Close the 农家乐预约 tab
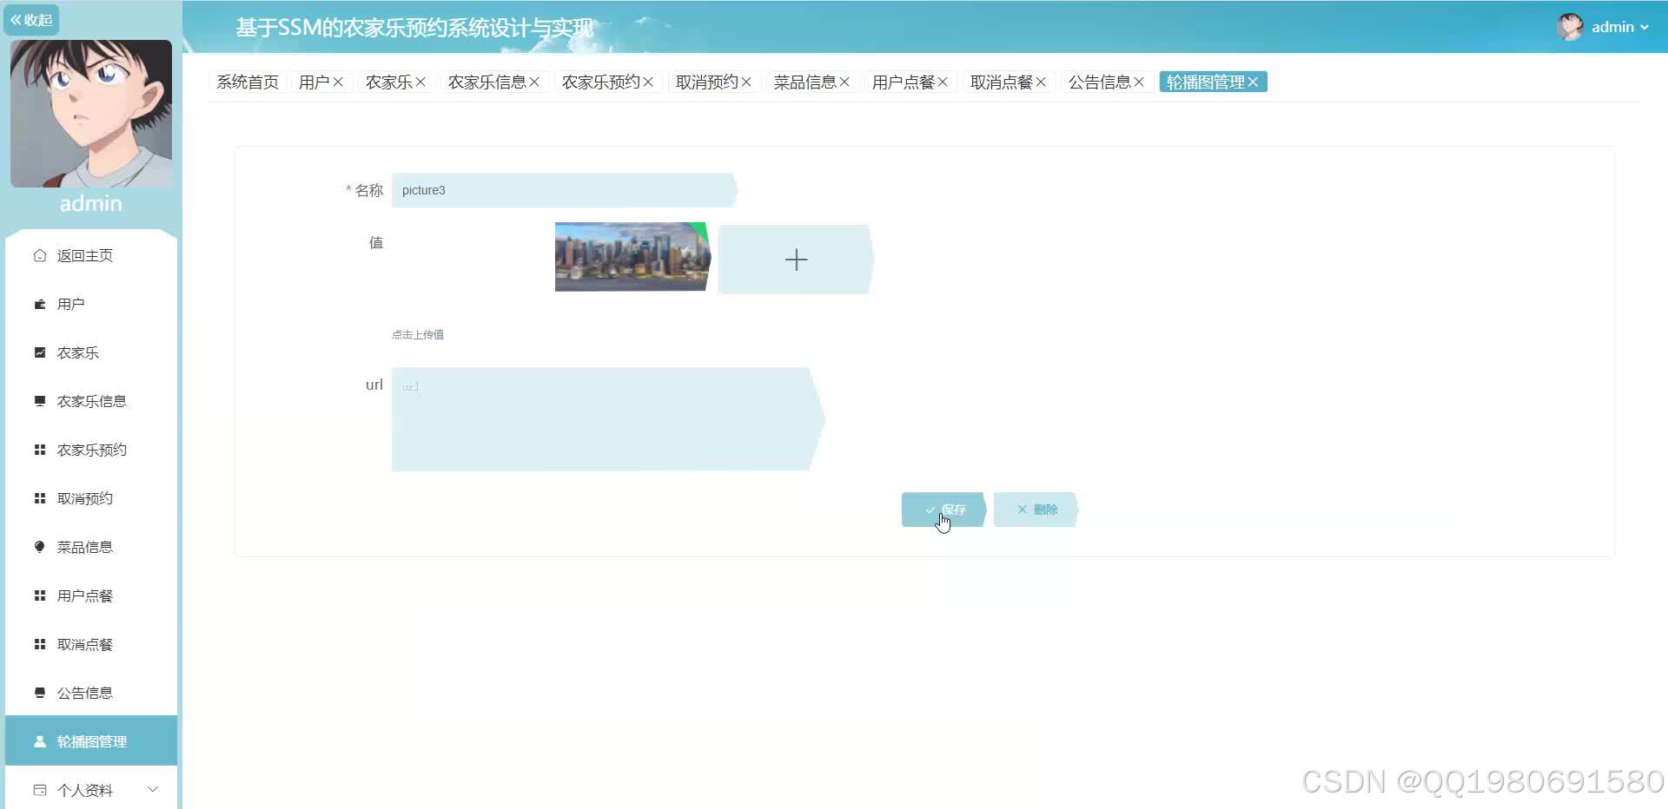 (x=648, y=82)
